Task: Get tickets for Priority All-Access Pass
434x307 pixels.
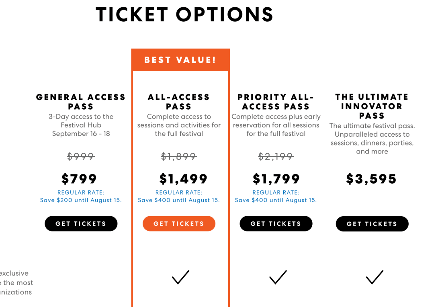Action: point(276,224)
